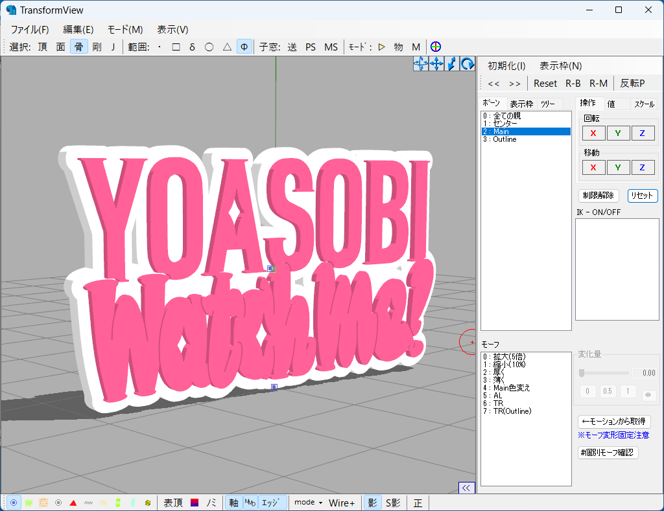Select rigid body (剛) selection mode
Viewport: 664px width, 511px height.
coord(97,47)
